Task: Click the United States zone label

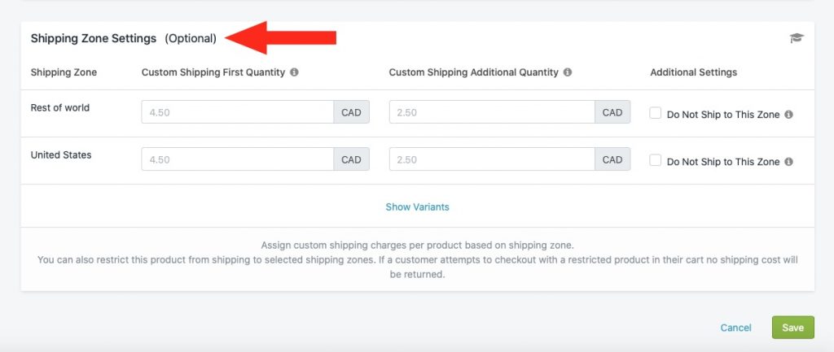Action: (x=61, y=155)
